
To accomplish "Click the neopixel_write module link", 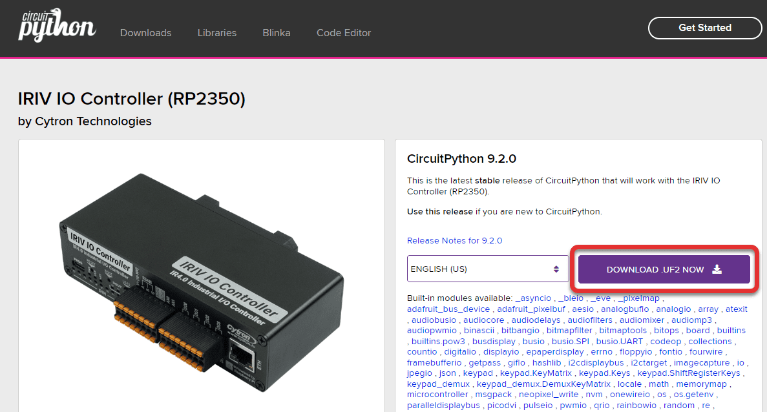I will [x=549, y=394].
